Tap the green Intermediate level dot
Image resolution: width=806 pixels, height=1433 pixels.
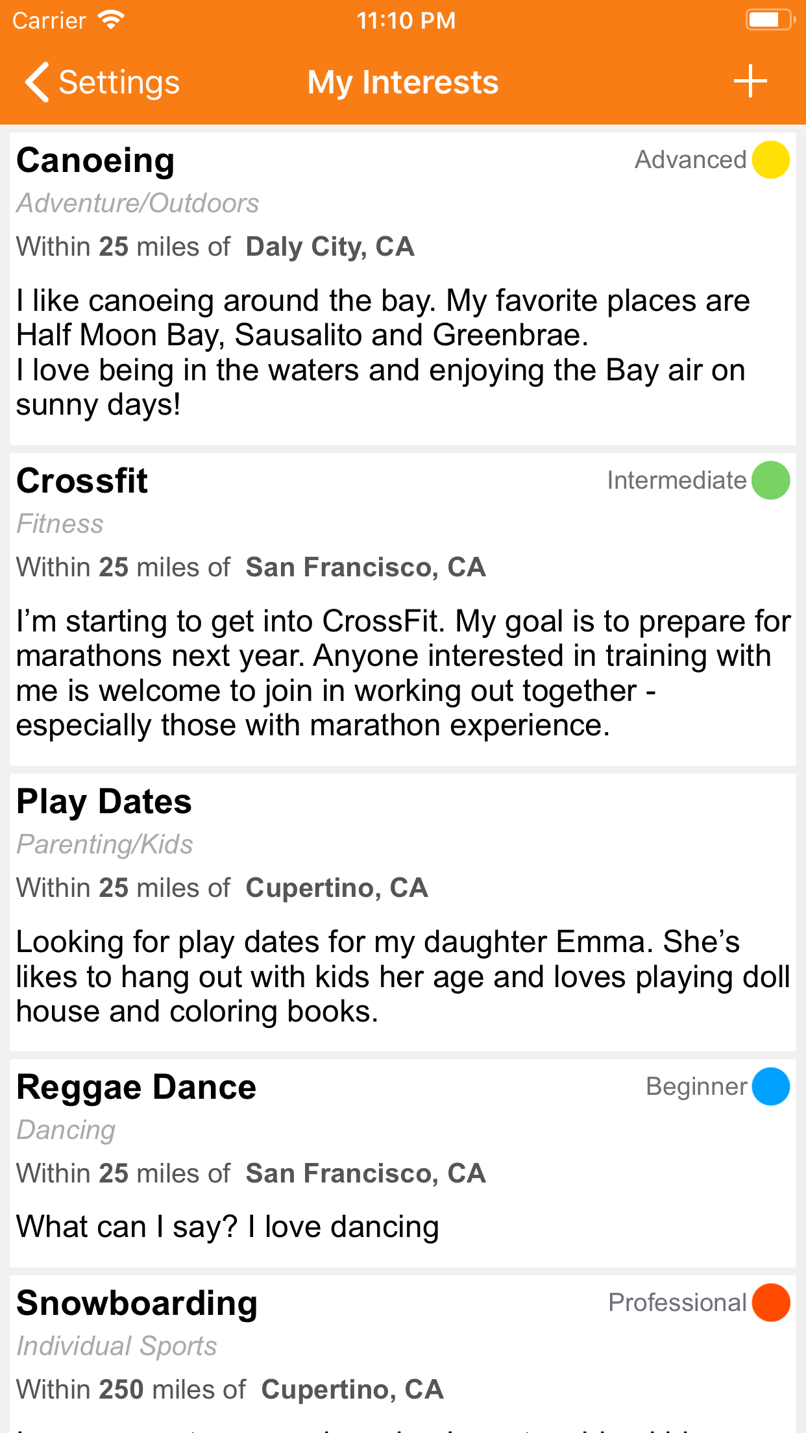pos(770,480)
